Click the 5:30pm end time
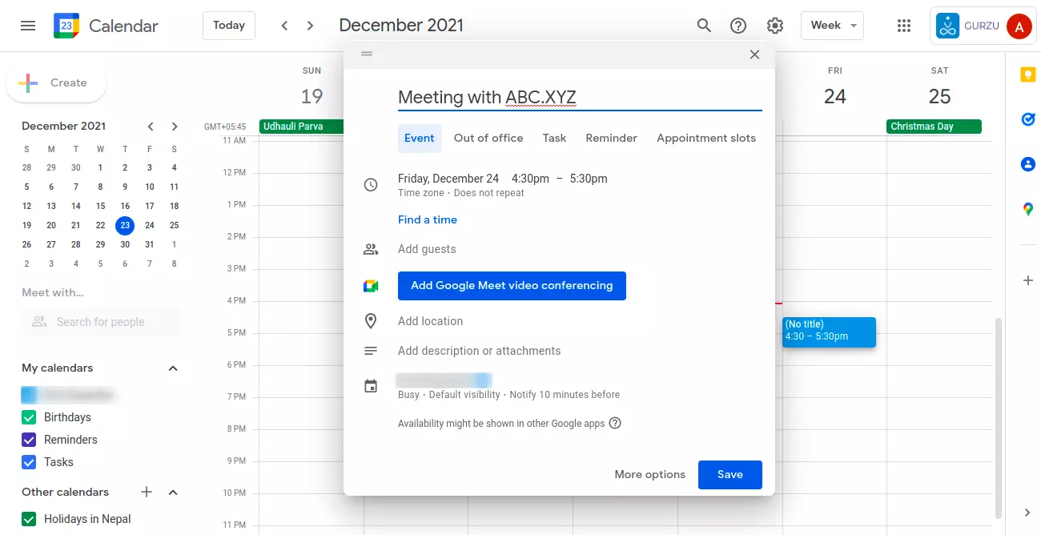Screen dimensions: 1041x535 pyautogui.click(x=589, y=179)
